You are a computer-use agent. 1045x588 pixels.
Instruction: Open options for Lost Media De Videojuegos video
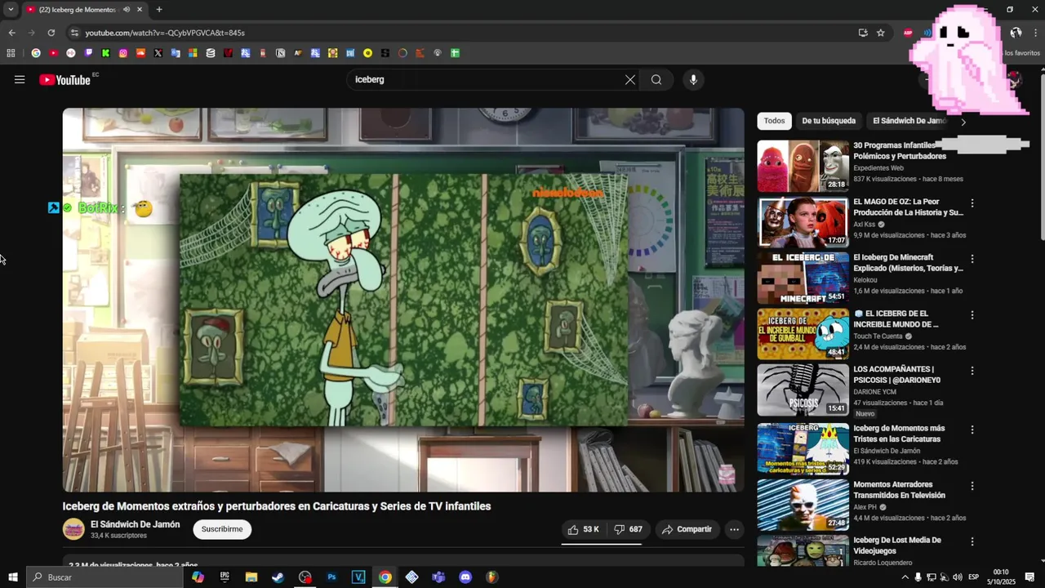pos(972,541)
